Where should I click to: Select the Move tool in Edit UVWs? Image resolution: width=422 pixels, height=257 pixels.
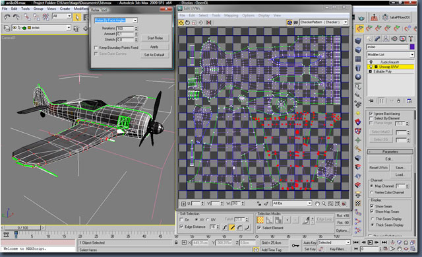click(181, 22)
